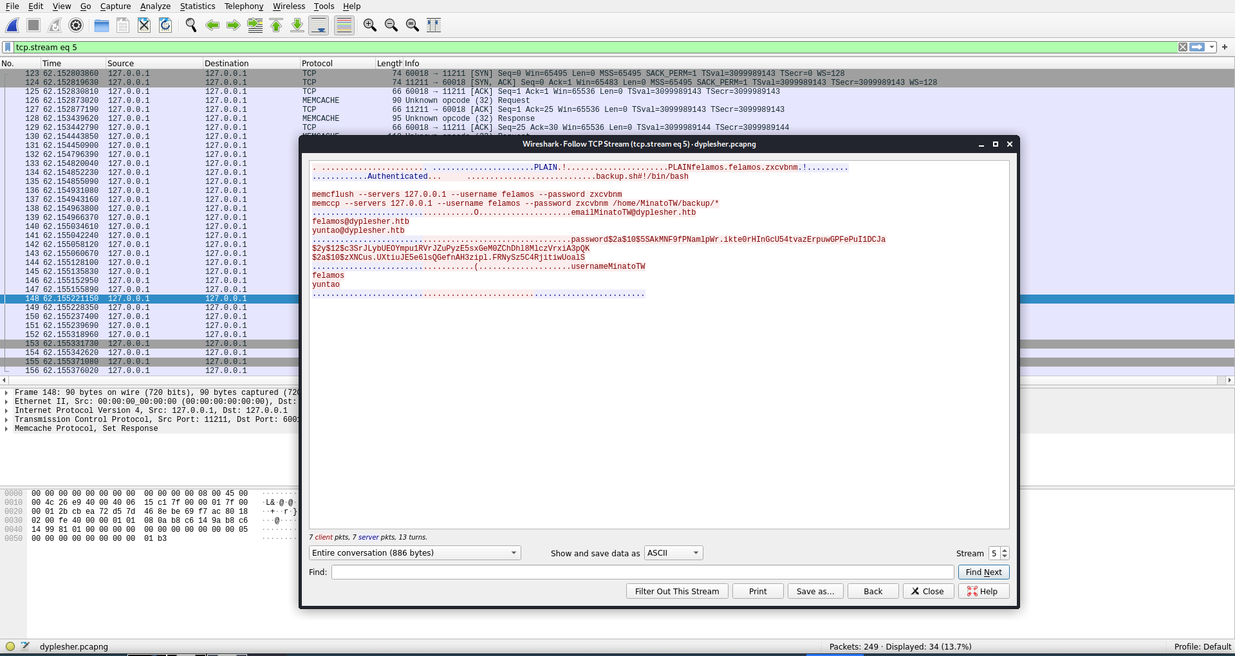Click the filter bookmark icon
Image resolution: width=1235 pixels, height=656 pixels.
(x=8, y=47)
